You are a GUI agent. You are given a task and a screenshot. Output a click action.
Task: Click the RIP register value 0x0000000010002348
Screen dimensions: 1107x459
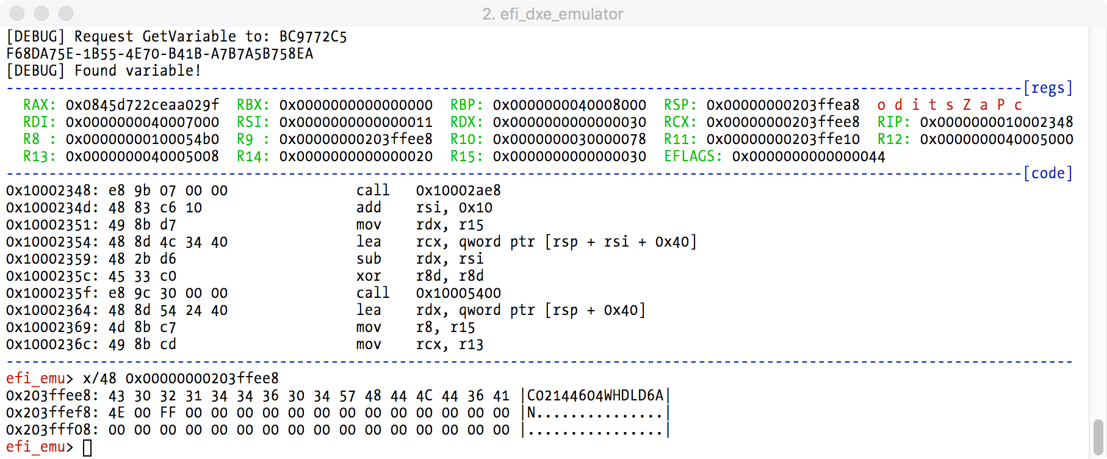pos(996,122)
